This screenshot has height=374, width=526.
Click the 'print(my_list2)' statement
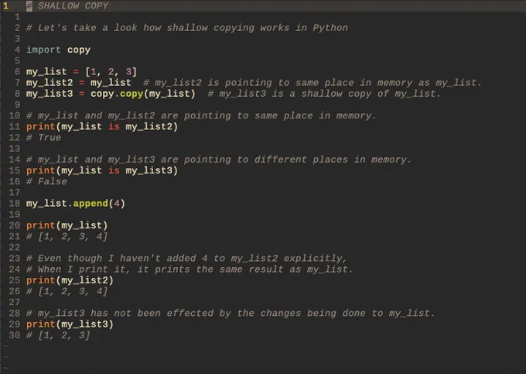tap(70, 280)
